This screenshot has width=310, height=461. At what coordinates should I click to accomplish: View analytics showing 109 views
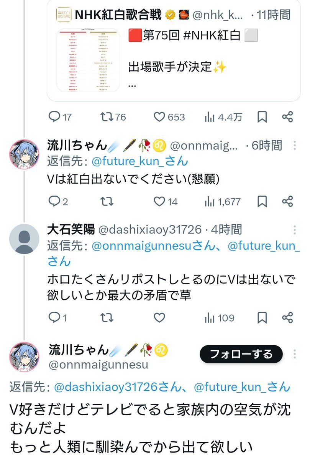(220, 317)
